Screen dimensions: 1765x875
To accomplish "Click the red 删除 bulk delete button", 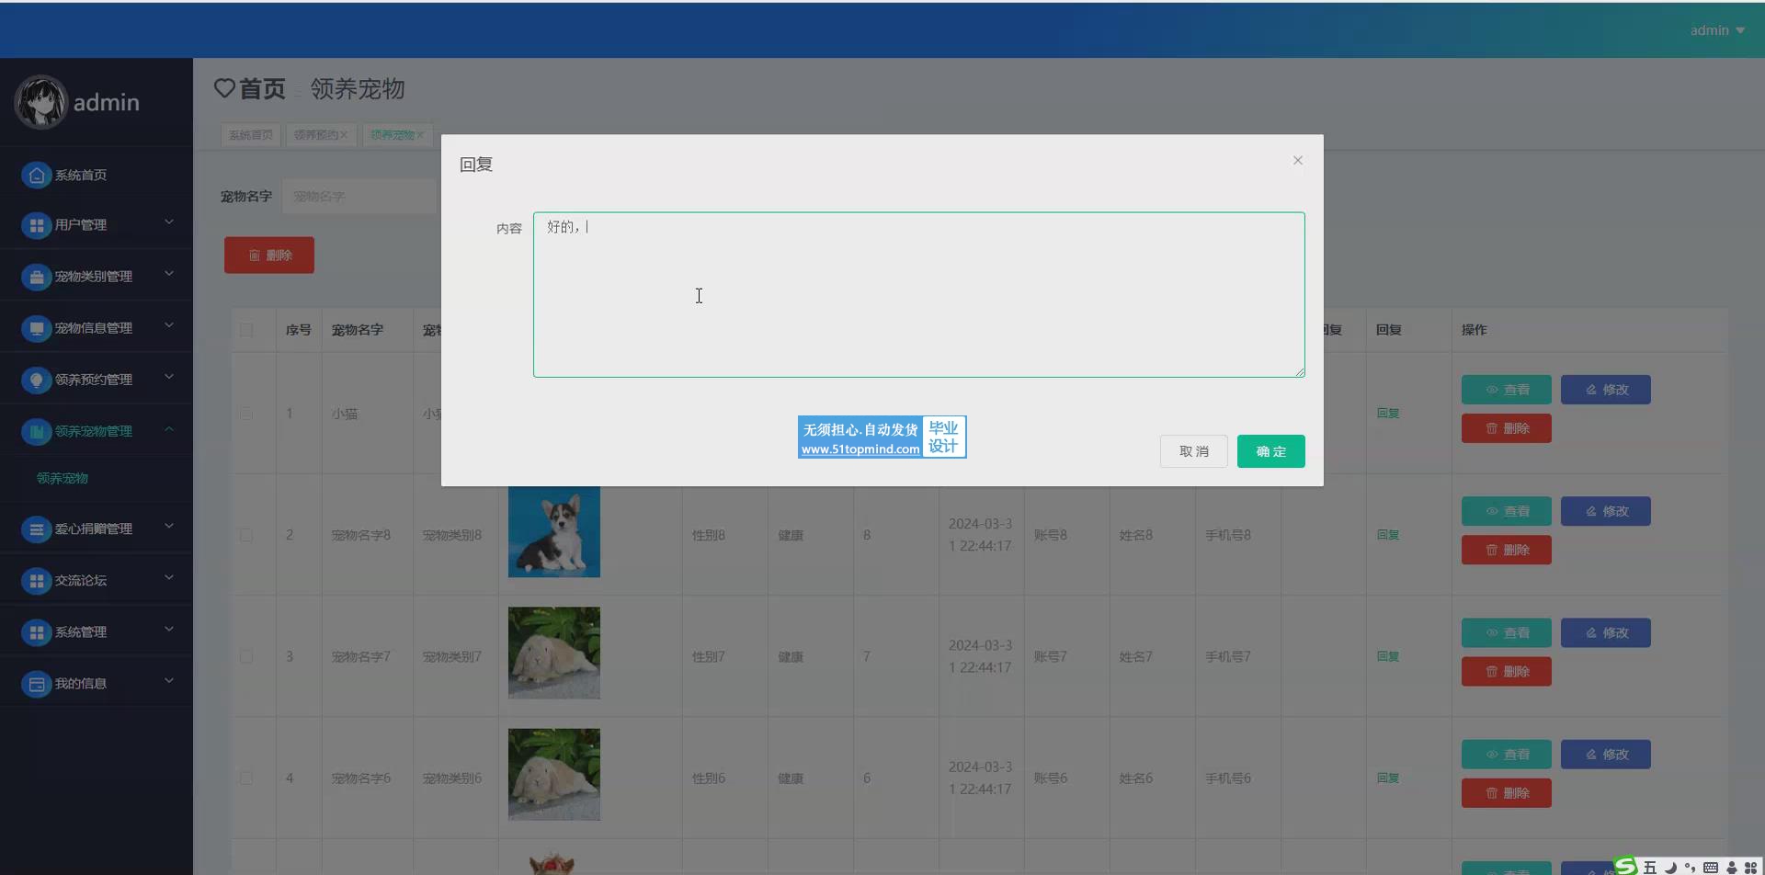I will (269, 256).
